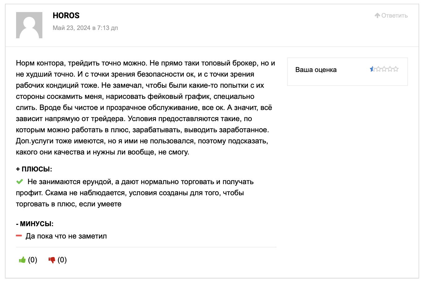Image resolution: width=425 pixels, height=283 pixels.
Task: Select the first rating star
Action: (x=372, y=69)
